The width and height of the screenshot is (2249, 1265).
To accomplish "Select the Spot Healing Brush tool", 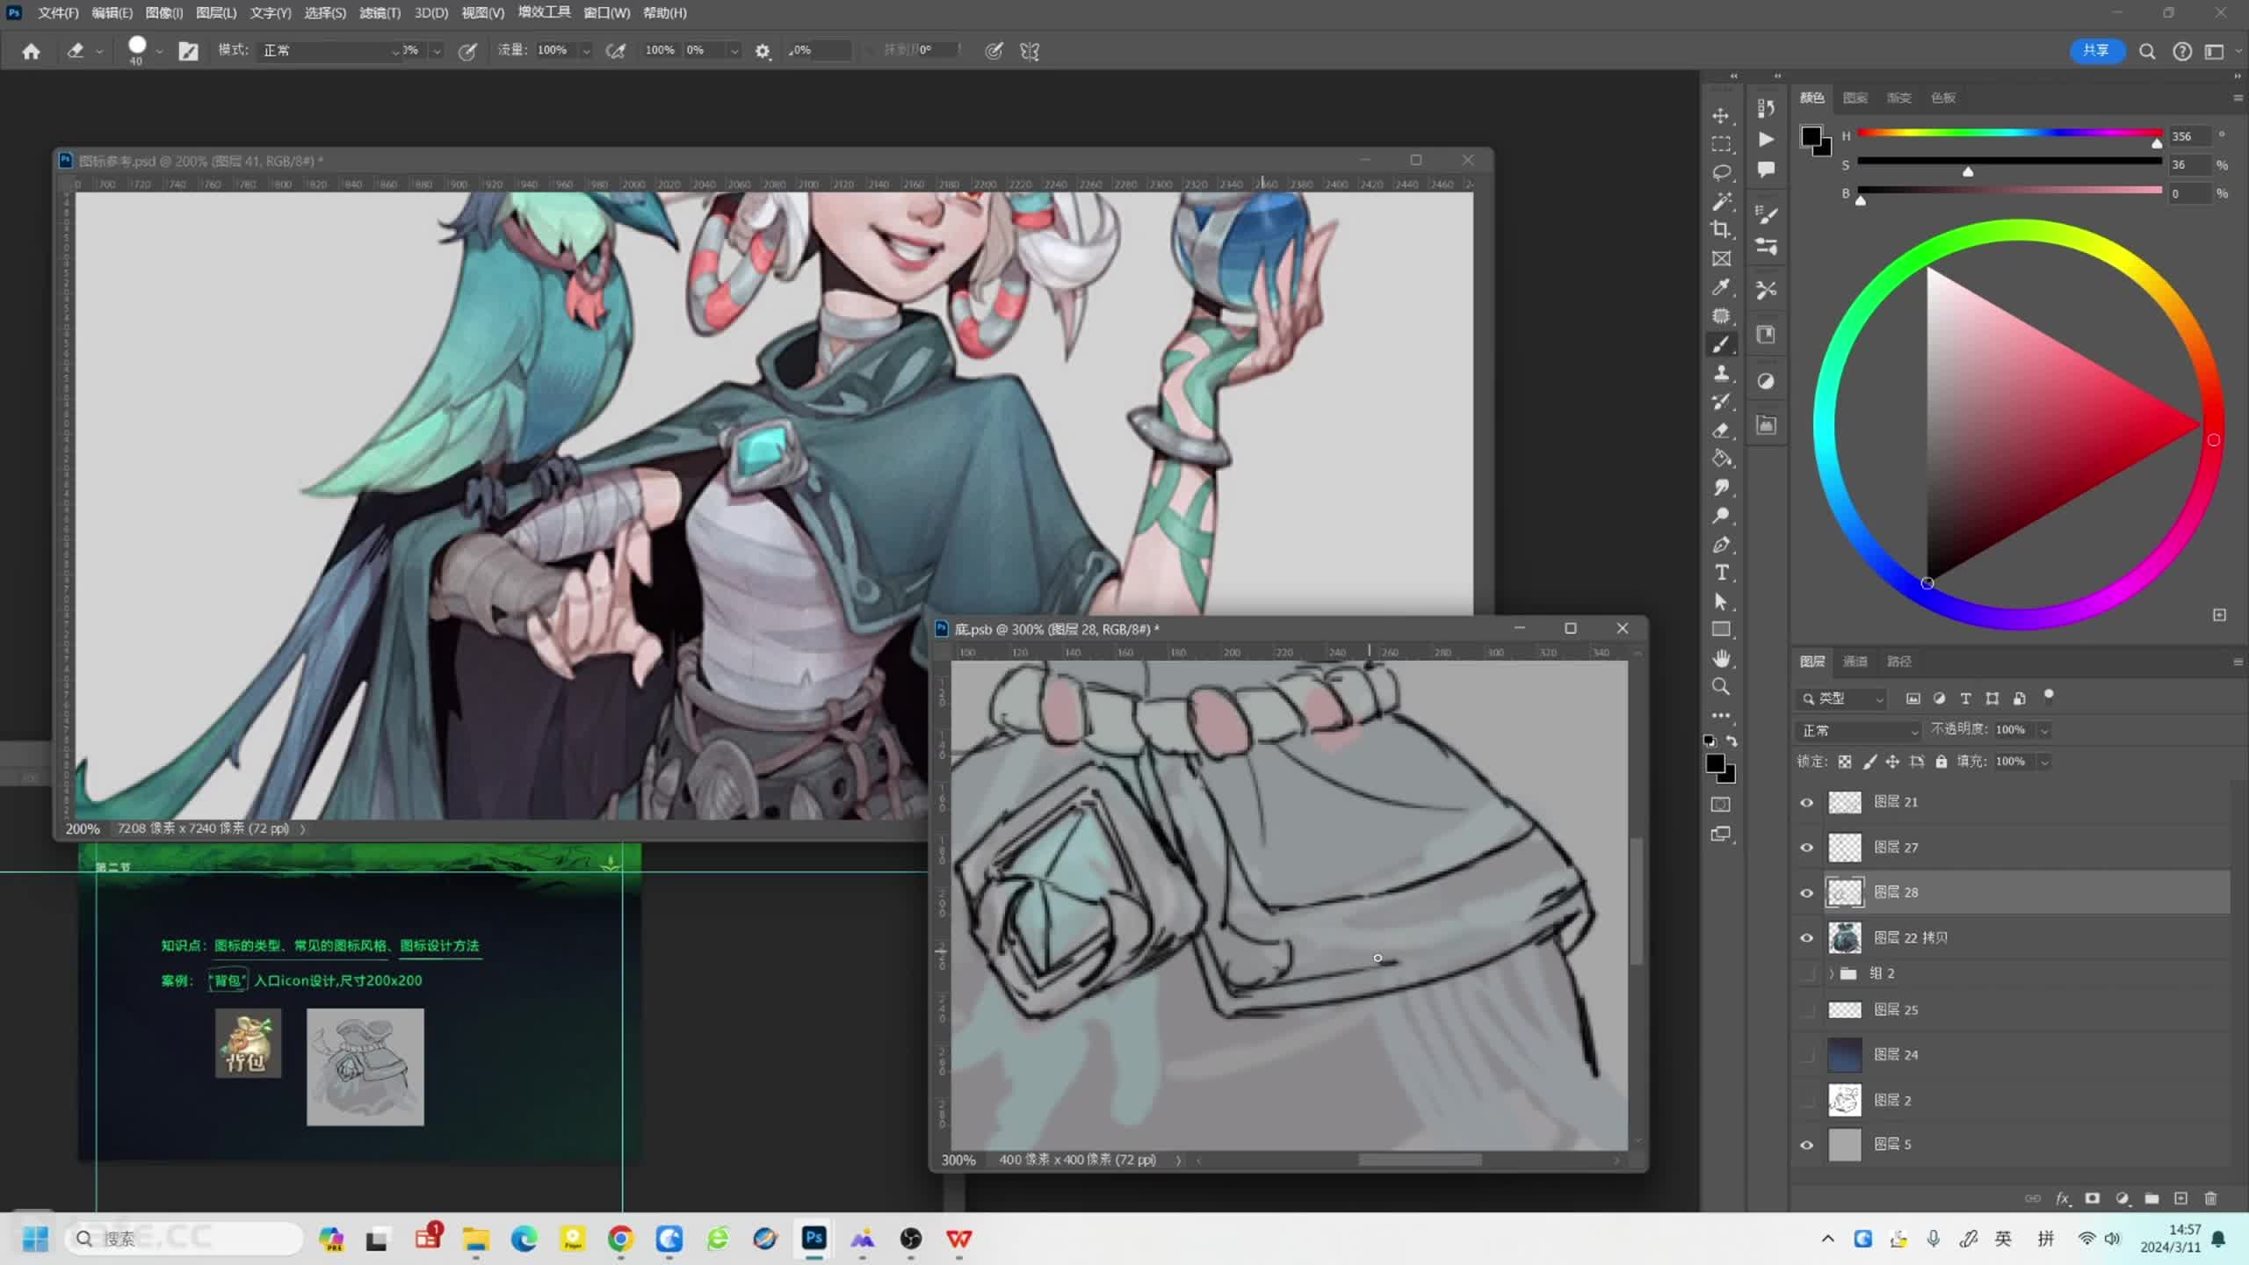I will (x=1721, y=316).
